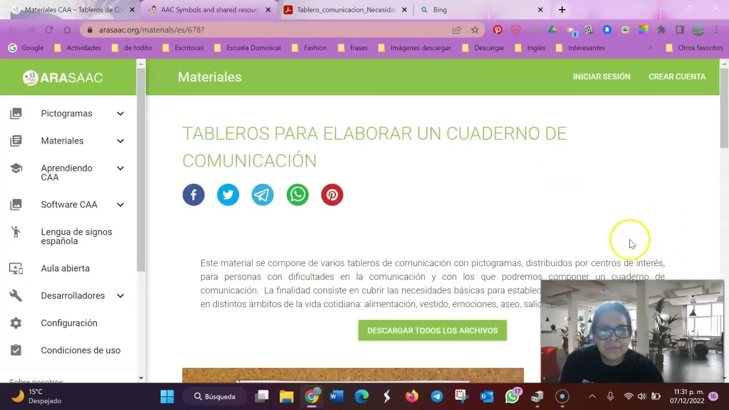Image resolution: width=729 pixels, height=410 pixels.
Task: Open Lengua de signos española
Action: click(76, 236)
